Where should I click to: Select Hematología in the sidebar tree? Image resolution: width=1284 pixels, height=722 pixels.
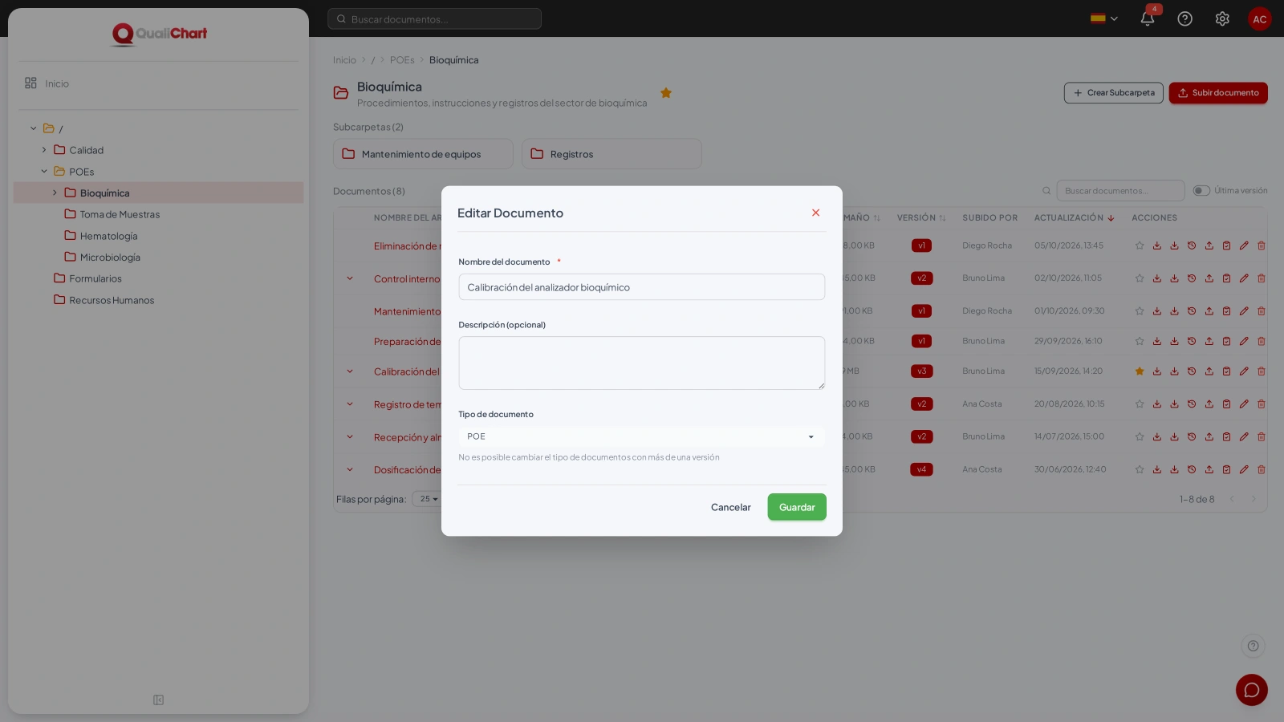click(108, 236)
